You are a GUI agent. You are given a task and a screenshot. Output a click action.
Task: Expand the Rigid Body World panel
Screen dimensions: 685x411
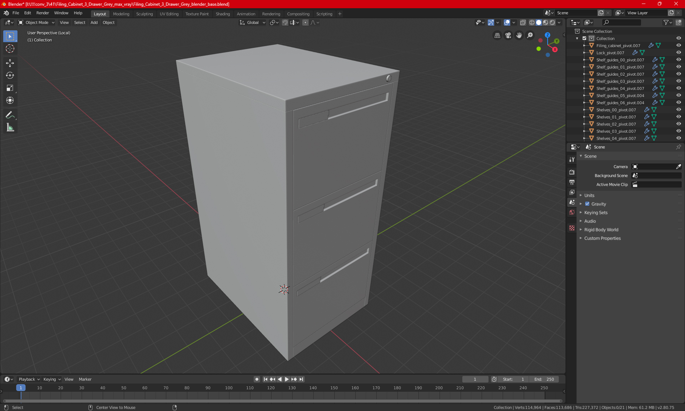click(x=601, y=230)
